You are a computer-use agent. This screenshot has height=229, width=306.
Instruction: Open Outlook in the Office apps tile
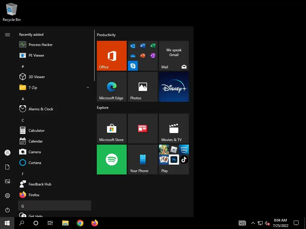pos(133,46)
